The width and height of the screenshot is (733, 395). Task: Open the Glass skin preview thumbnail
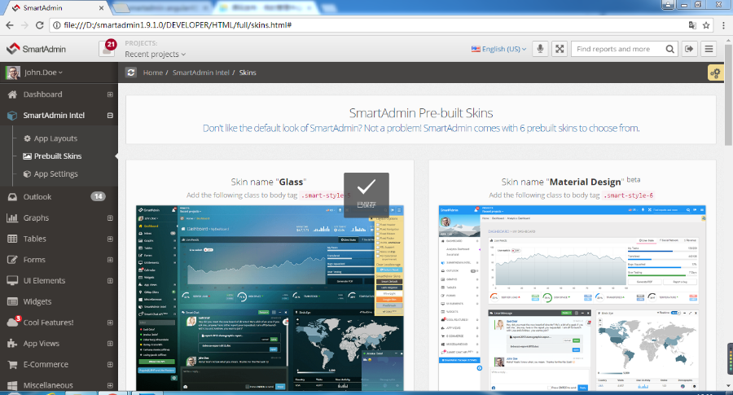coord(270,298)
